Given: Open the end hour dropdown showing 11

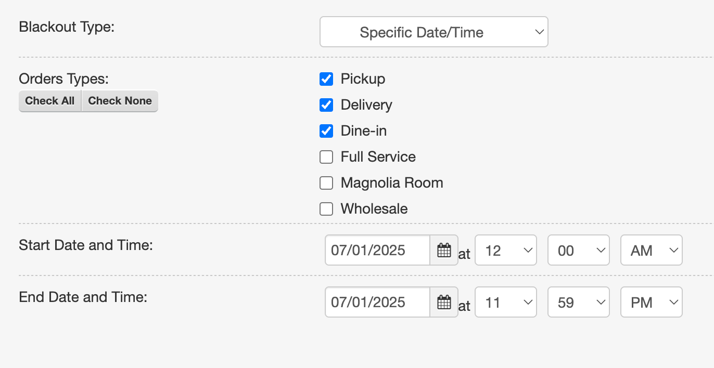Looking at the screenshot, I should click(x=506, y=303).
